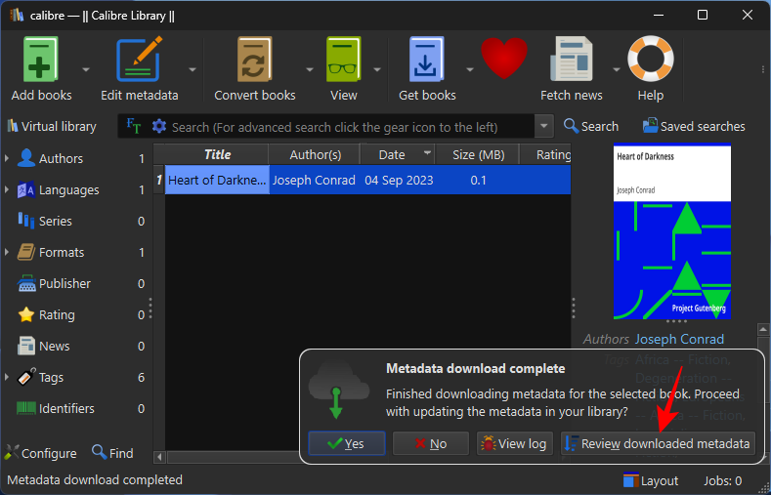Click the Heart of Darkness cover thumbnail

pos(671,230)
